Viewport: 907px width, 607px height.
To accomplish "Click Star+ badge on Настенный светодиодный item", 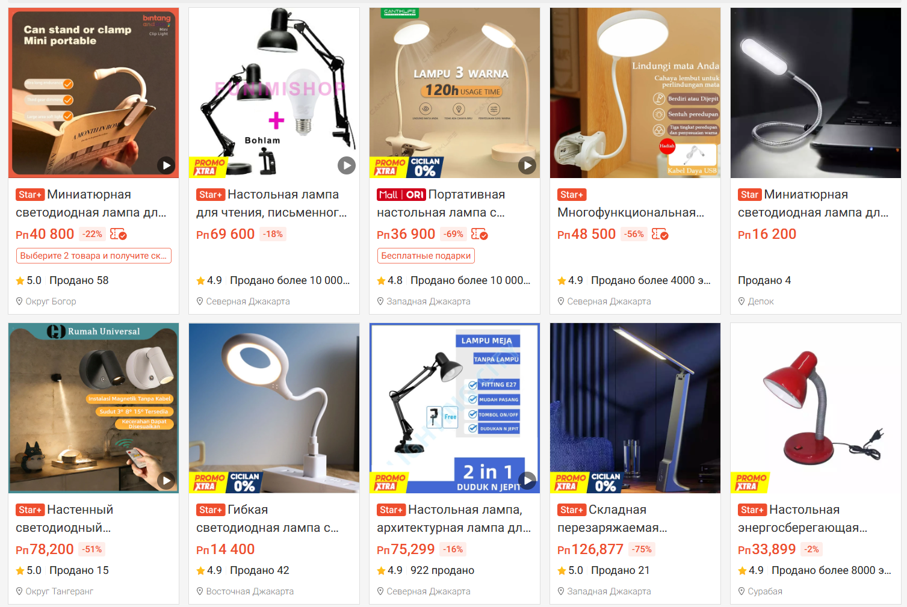I will 30,510.
